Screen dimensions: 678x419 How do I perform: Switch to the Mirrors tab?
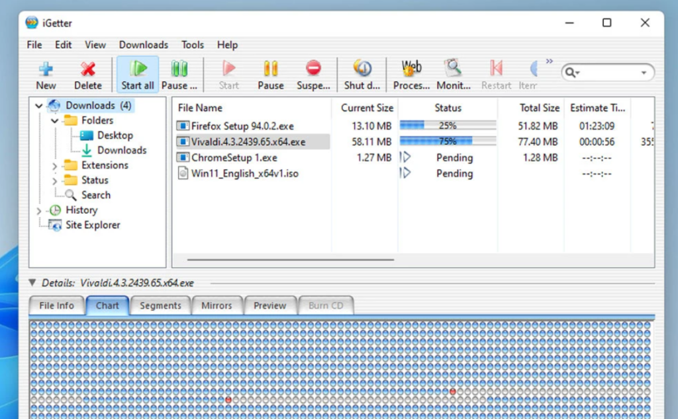[x=217, y=305]
